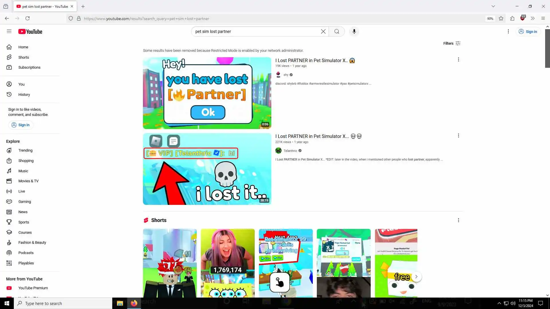Click the magnifier search button
Screen dimensions: 550x309
pos(337,31)
